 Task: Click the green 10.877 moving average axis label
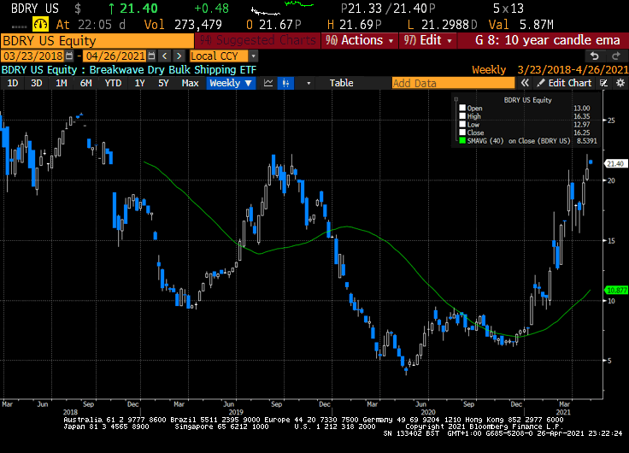click(616, 290)
